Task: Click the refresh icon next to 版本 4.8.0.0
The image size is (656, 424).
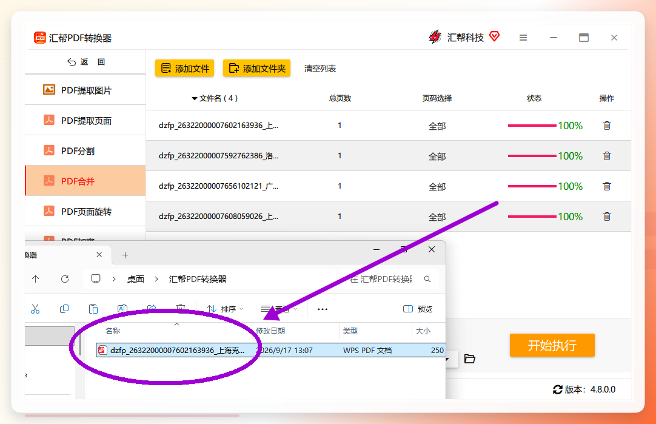Action: pos(558,389)
